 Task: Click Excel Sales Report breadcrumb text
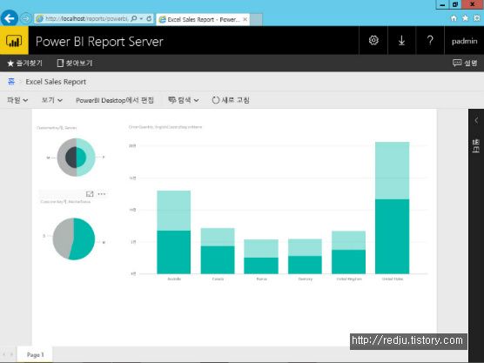(x=56, y=82)
